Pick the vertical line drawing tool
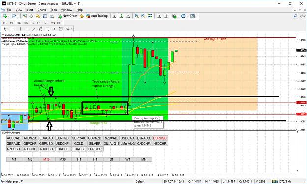Screen dimensions: 307x184 click(20, 29)
